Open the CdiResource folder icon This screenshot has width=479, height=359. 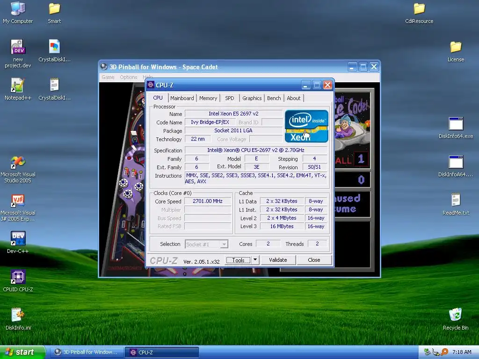coord(419,13)
